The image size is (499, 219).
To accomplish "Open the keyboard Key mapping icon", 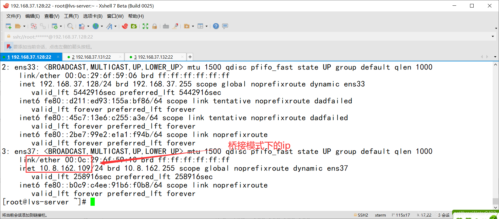I will click(x=166, y=26).
